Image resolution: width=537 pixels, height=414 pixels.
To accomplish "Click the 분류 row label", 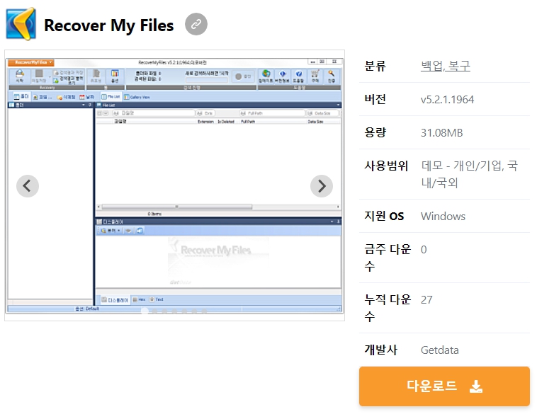I will click(375, 66).
